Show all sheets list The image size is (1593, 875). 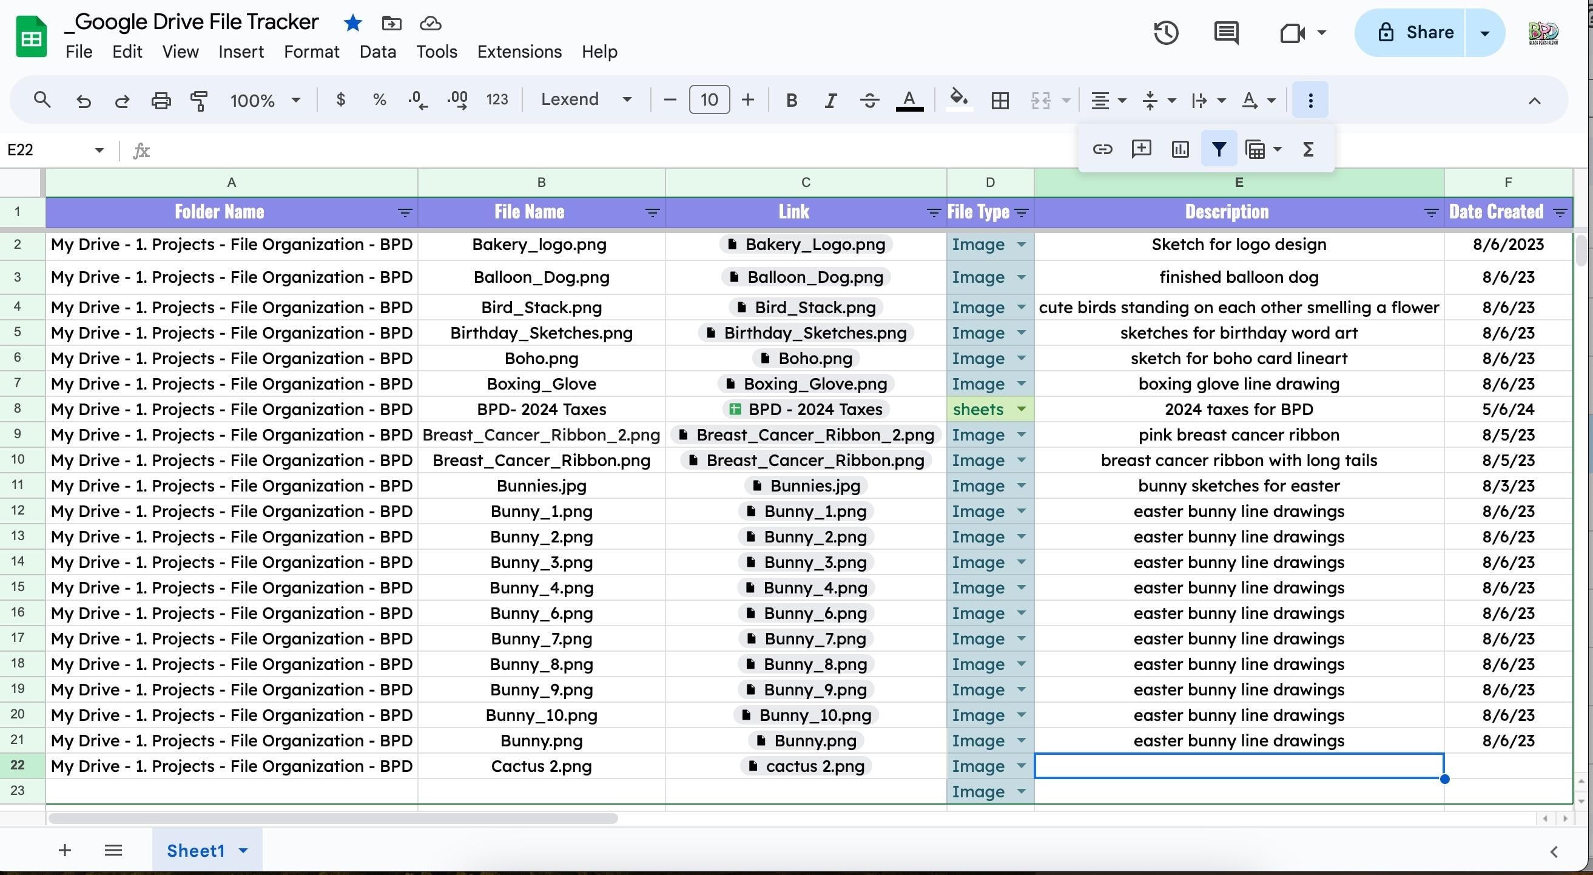tap(113, 850)
